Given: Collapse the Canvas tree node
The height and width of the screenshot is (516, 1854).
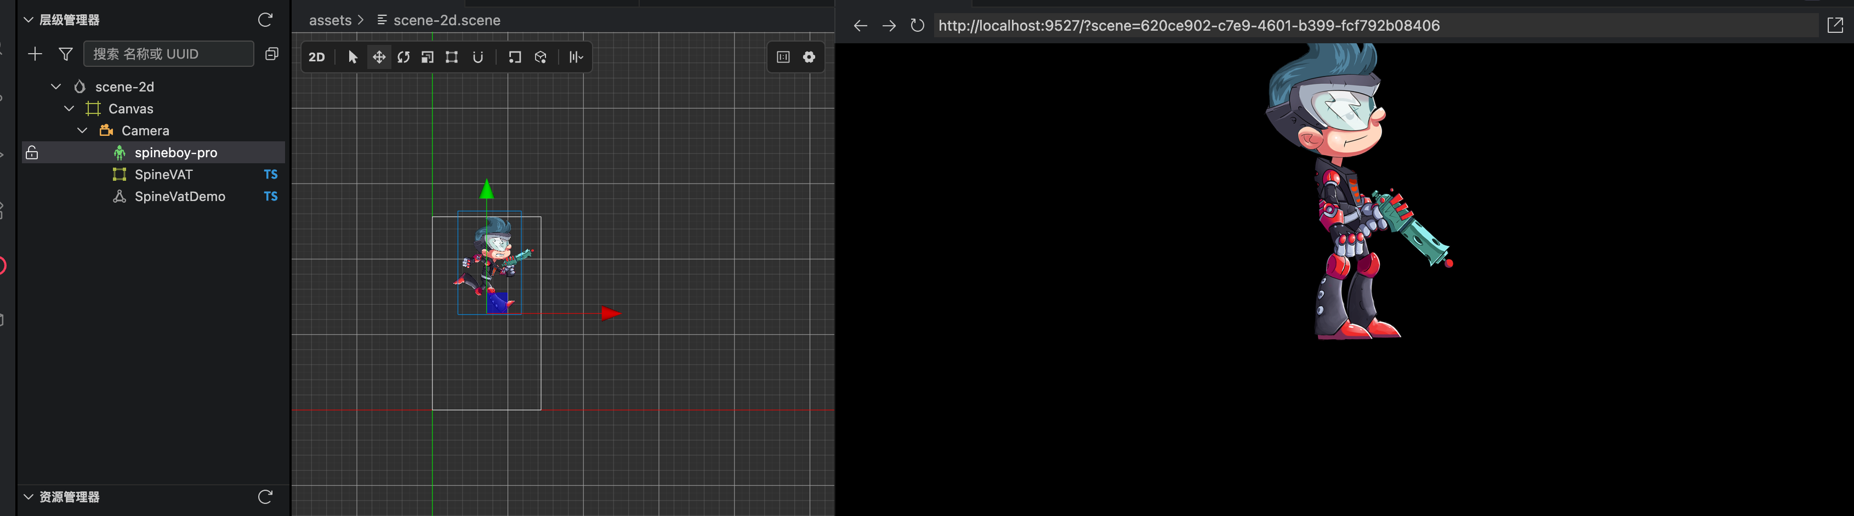Looking at the screenshot, I should (x=69, y=108).
